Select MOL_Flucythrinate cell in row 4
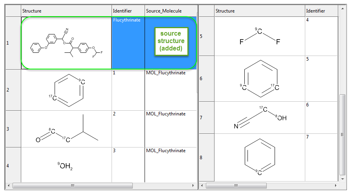The image size is (352, 196). [171, 165]
